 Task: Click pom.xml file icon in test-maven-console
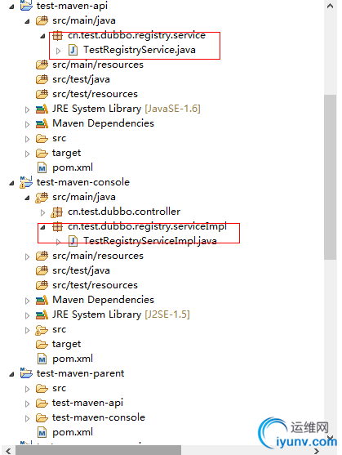tap(42, 359)
